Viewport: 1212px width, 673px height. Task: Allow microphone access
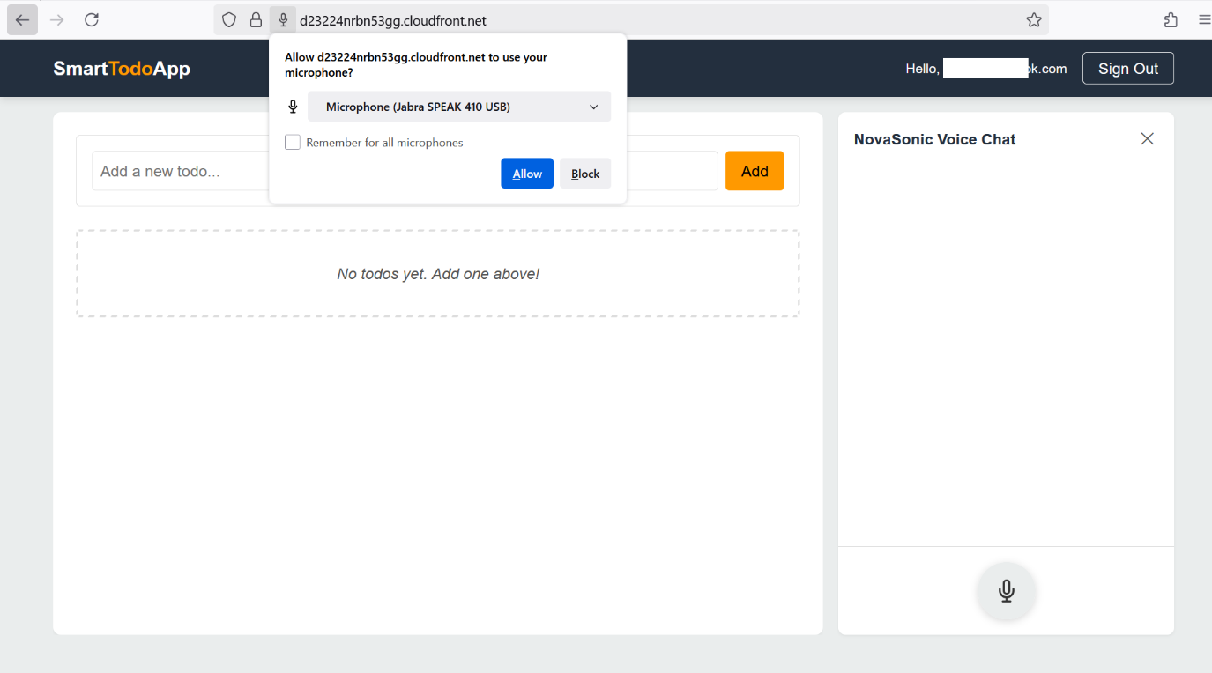[x=527, y=174]
